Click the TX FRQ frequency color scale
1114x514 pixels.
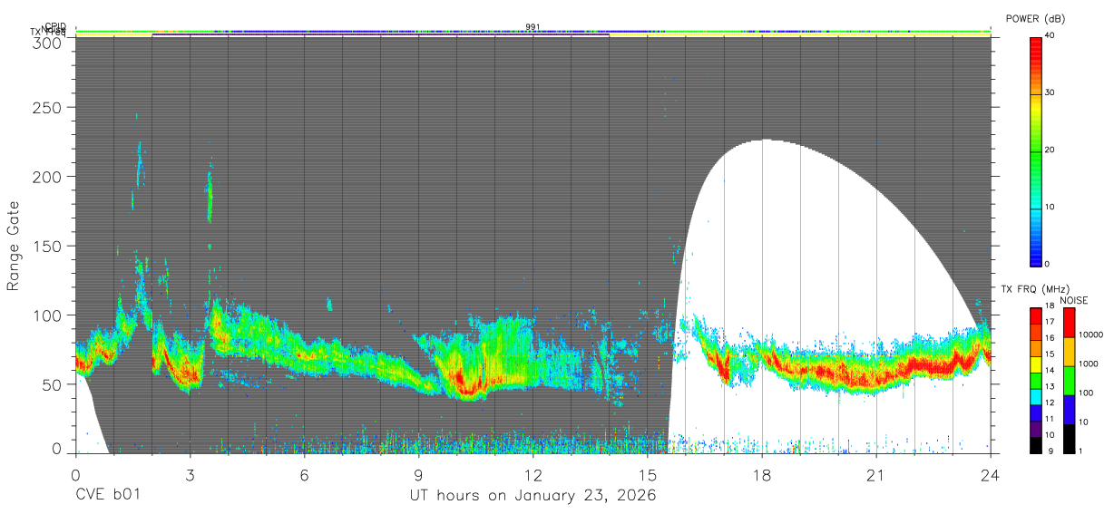1036,381
